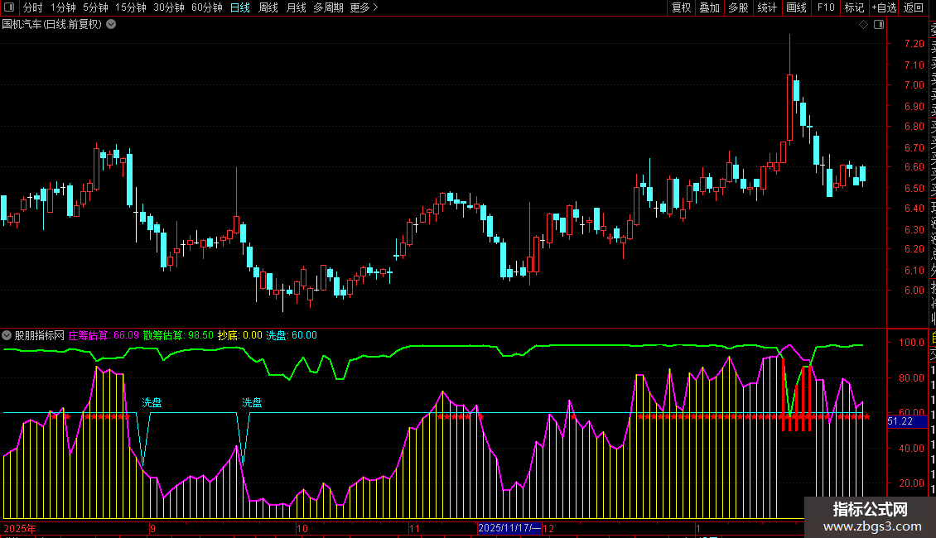This screenshot has height=538, width=936.
Task: Expand the 国机汽车 chart title dropdown
Action: tap(112, 24)
